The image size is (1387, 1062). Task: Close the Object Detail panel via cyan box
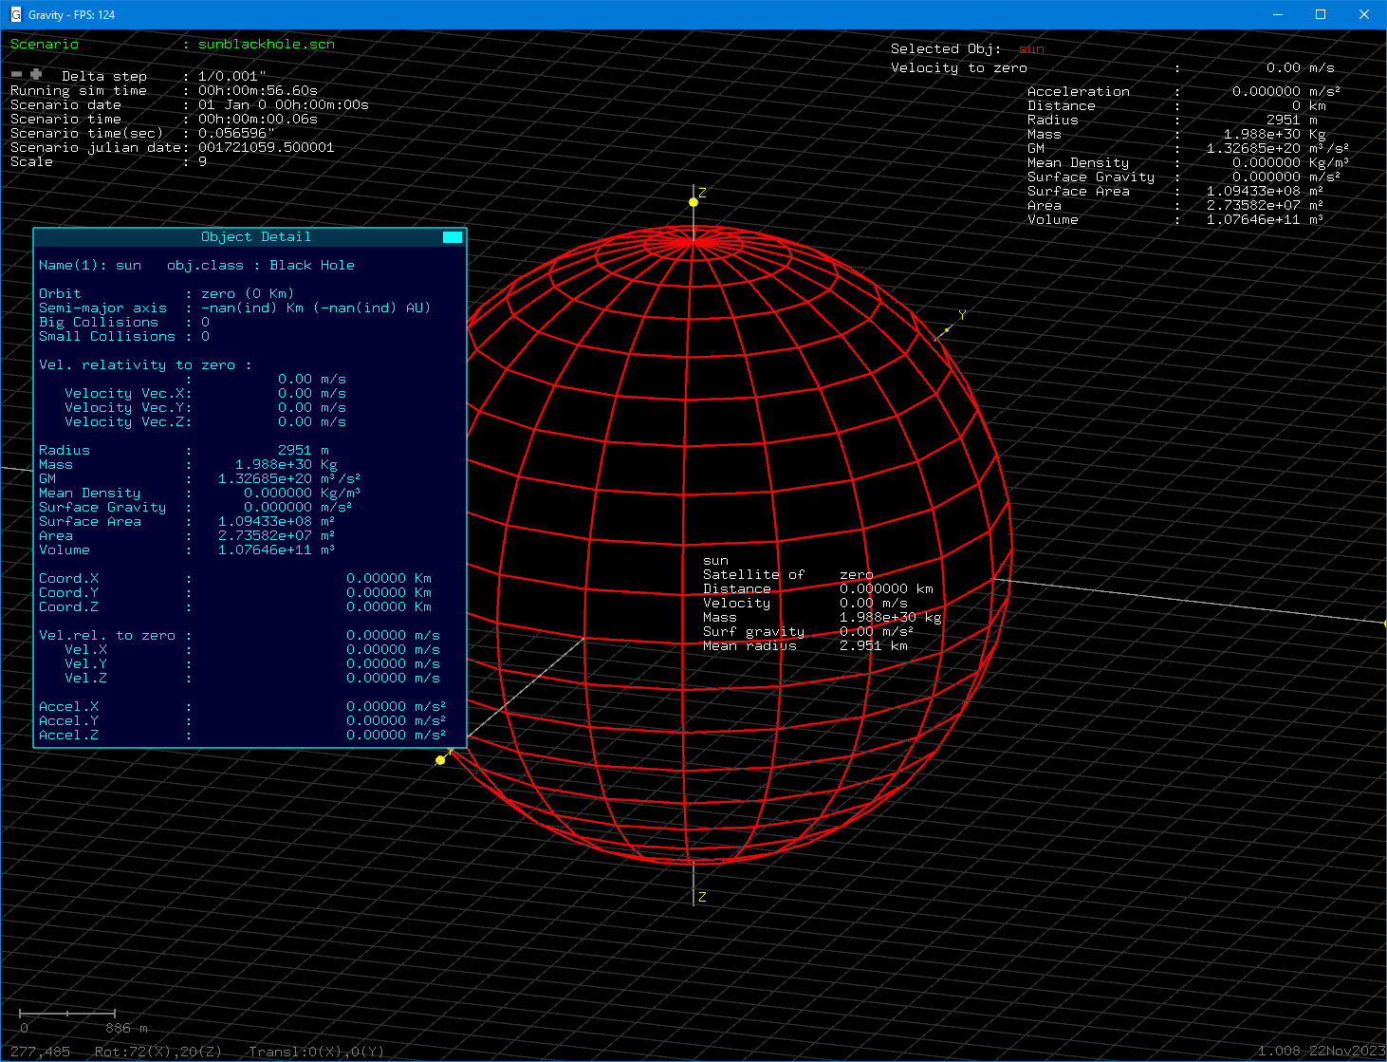click(453, 237)
